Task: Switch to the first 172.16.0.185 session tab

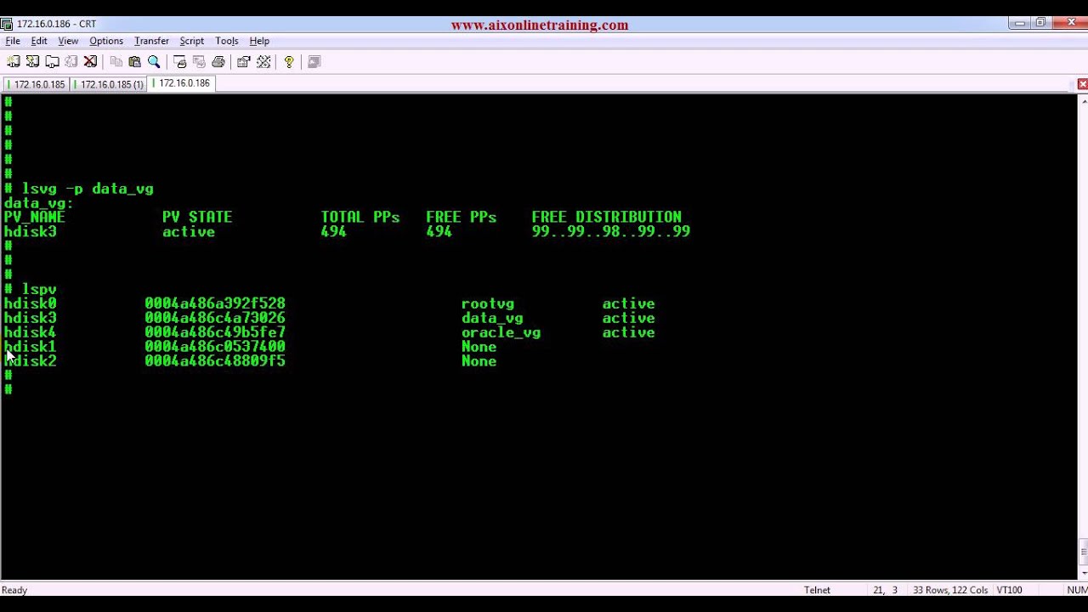Action: point(35,84)
